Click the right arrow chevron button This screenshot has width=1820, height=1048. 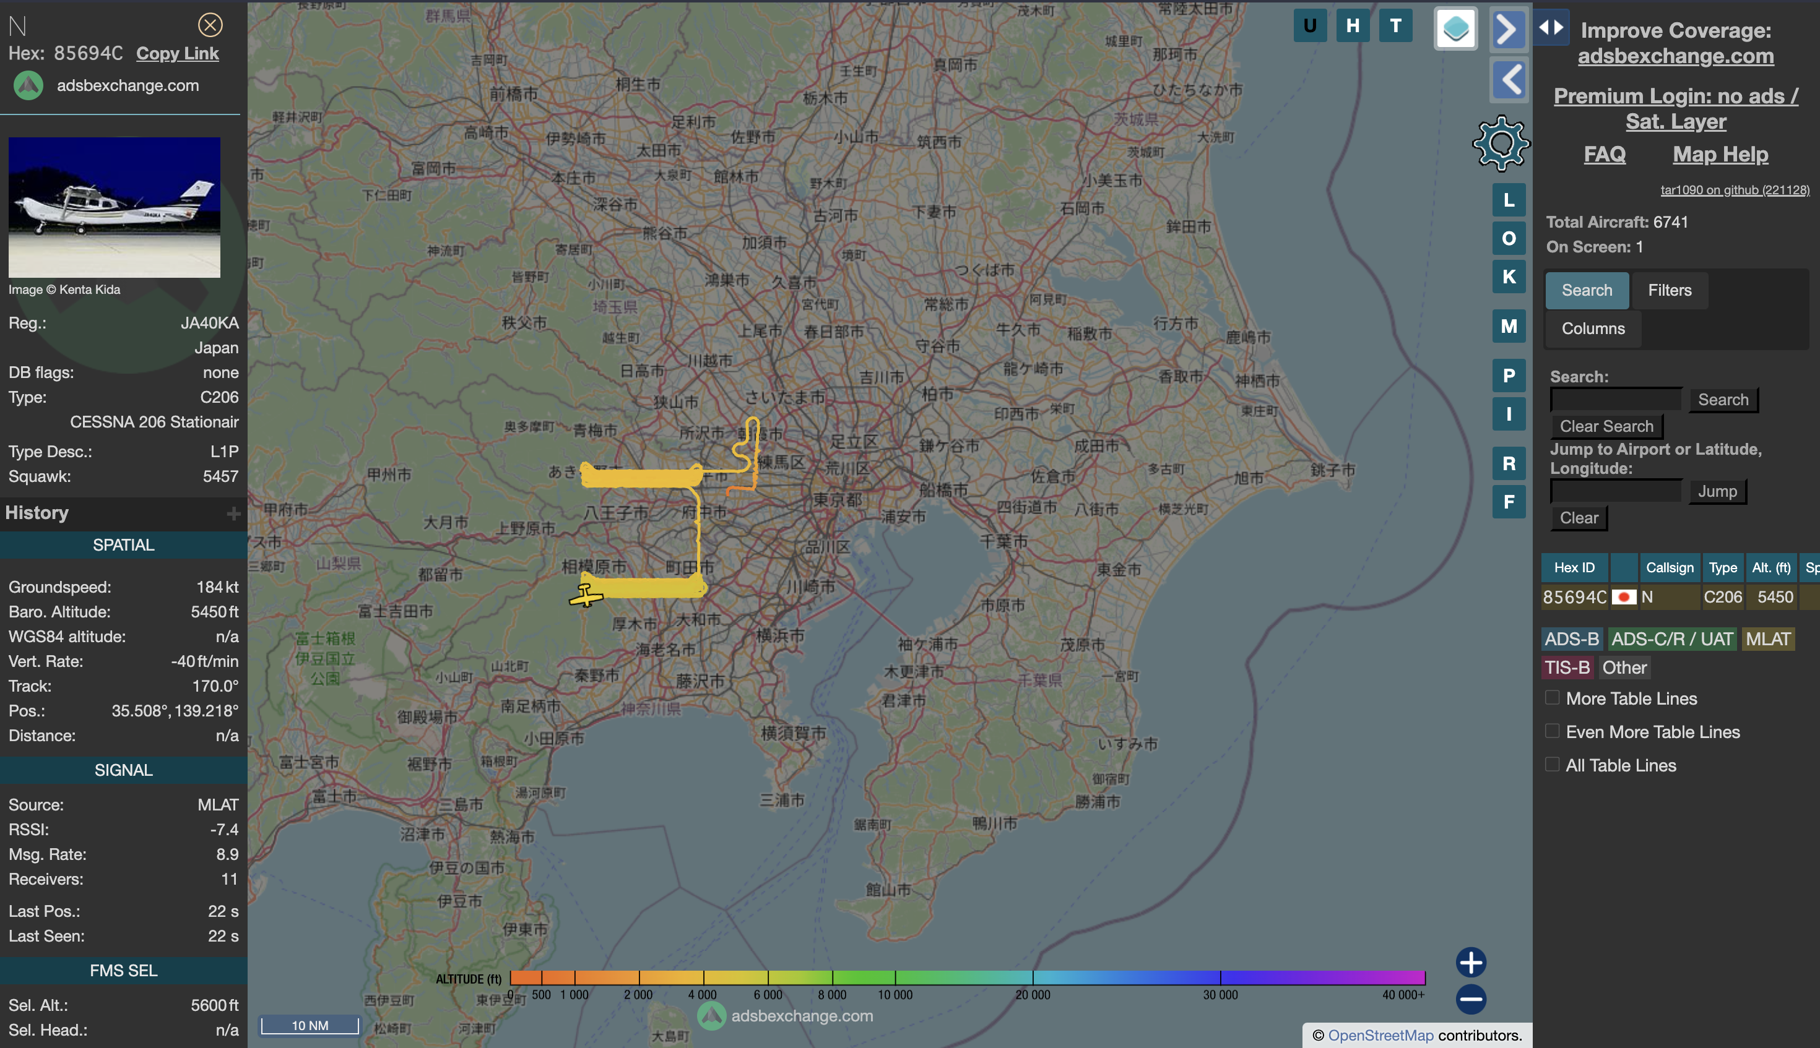[x=1508, y=30]
